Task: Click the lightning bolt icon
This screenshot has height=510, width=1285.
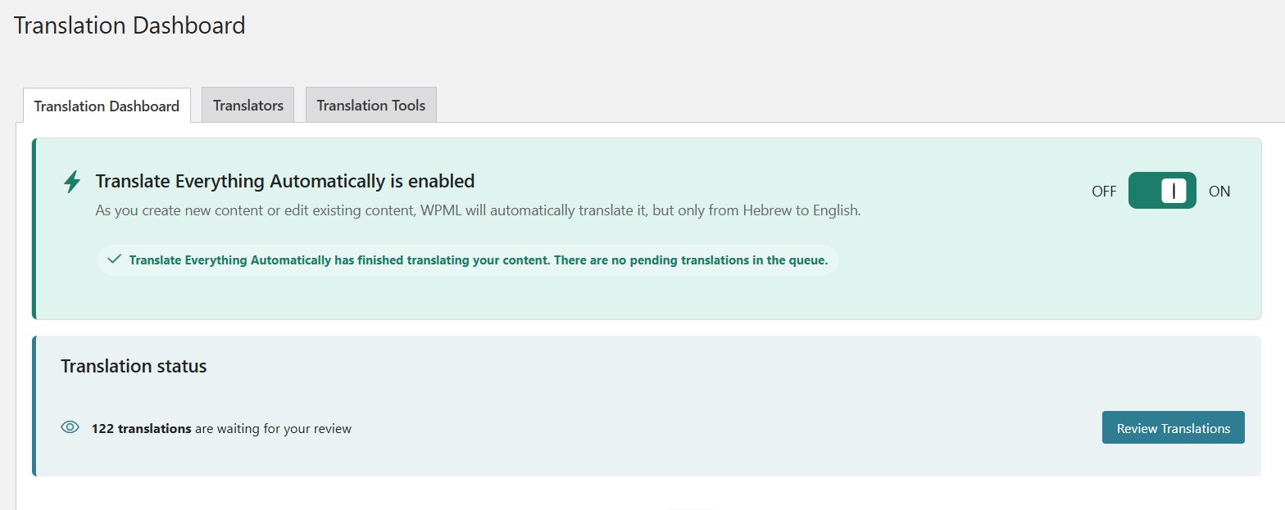Action: pos(72,182)
